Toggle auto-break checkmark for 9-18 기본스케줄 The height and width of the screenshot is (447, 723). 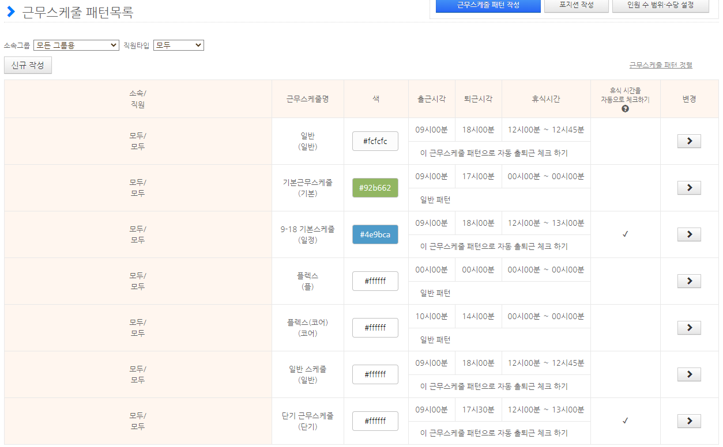tap(625, 234)
